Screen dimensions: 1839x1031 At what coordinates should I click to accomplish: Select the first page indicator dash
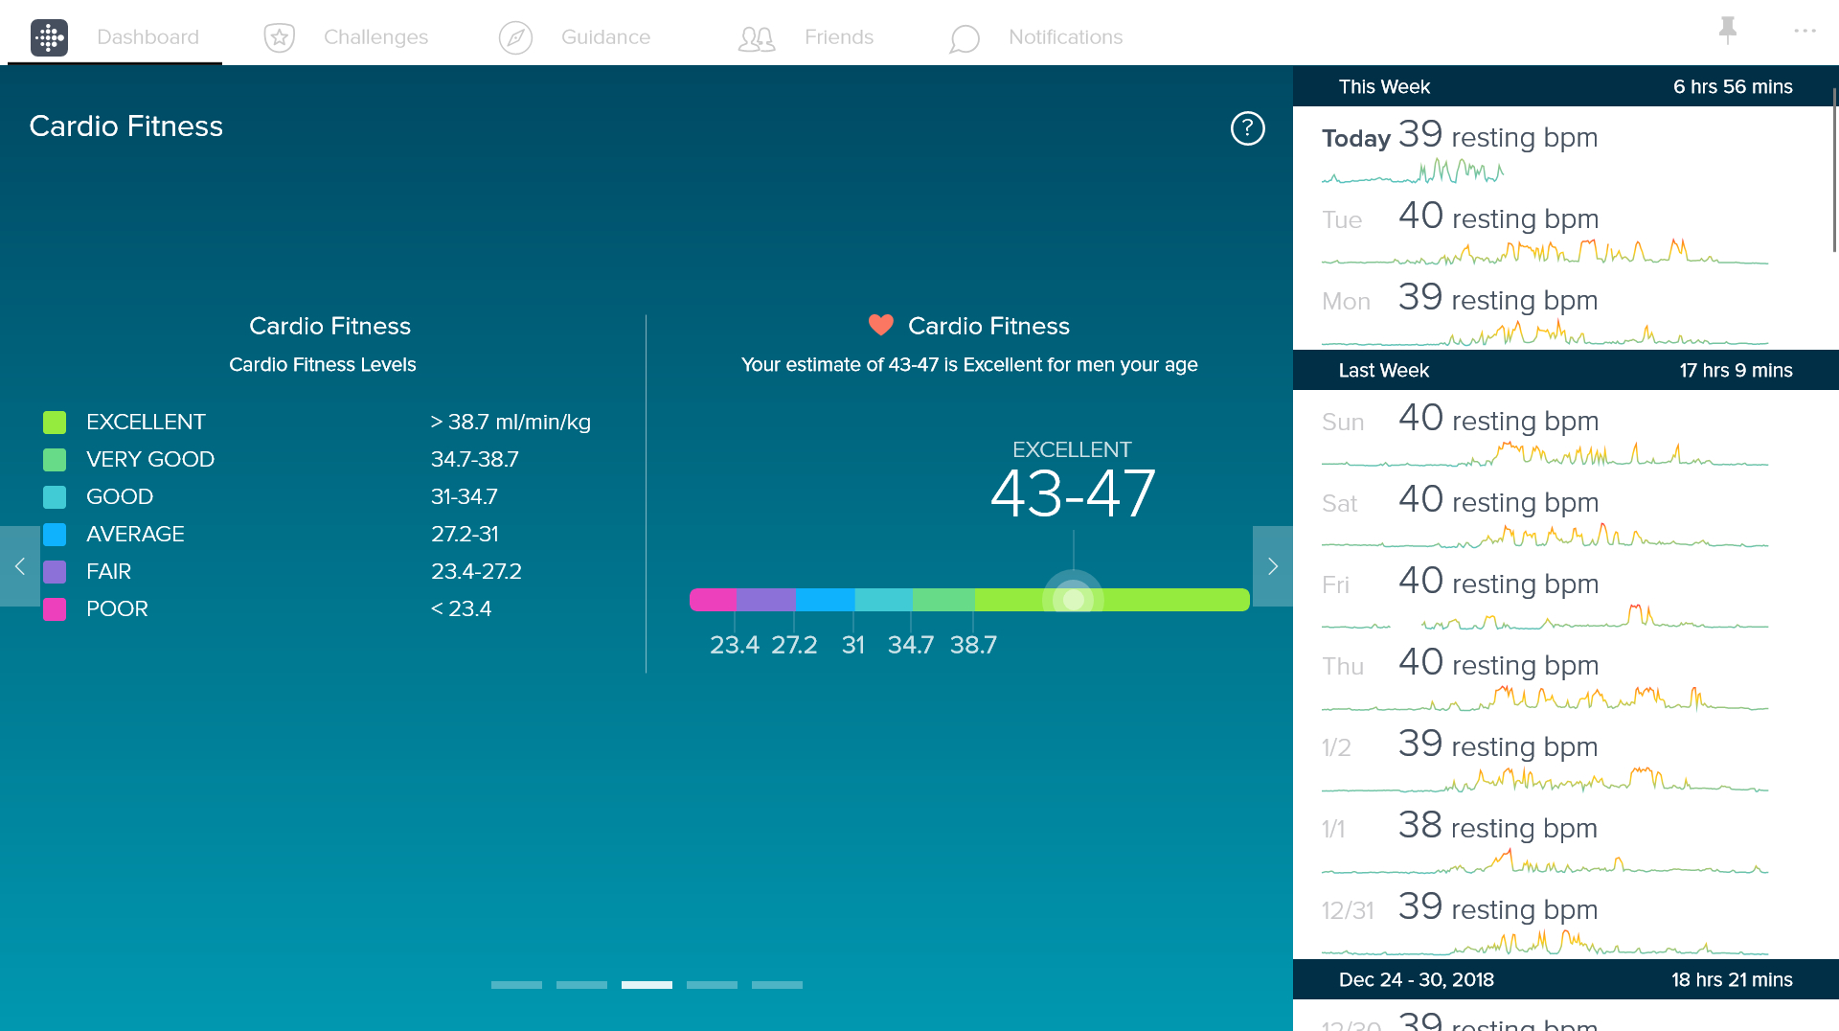pos(516,984)
